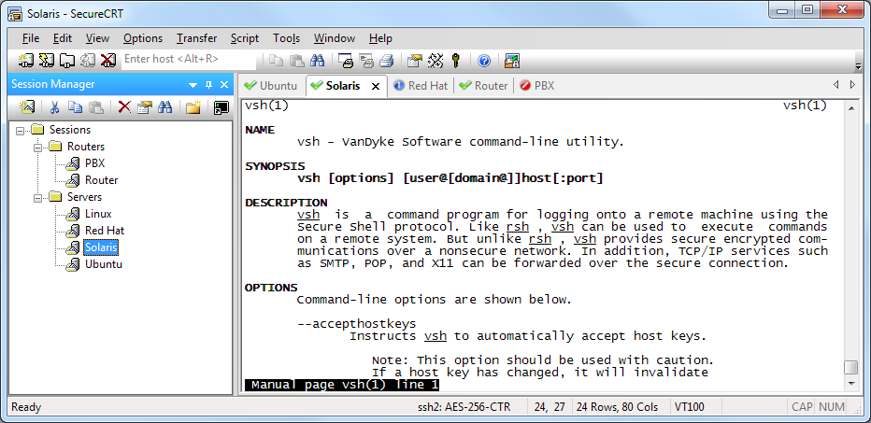Switch to the Ubuntu tab
871x423 pixels.
(x=272, y=86)
